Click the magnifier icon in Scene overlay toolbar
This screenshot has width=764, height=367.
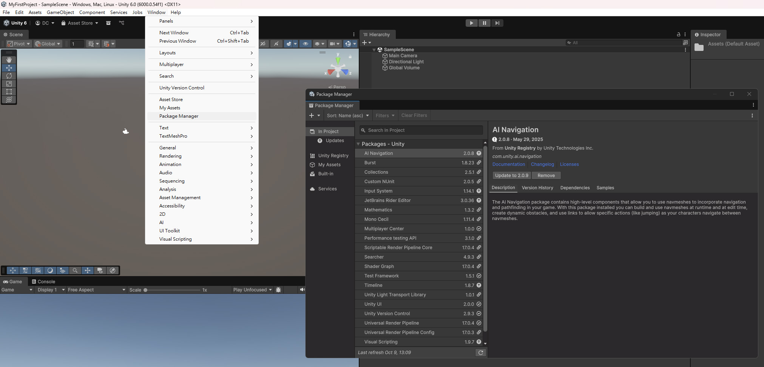[75, 270]
